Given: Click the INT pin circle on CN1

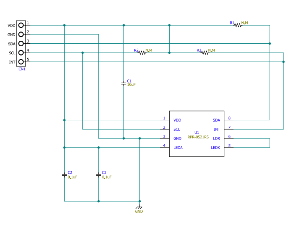Looking at the screenshot, I should (20, 62).
